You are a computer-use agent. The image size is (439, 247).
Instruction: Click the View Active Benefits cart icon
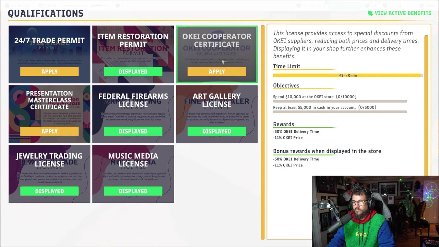coord(370,13)
